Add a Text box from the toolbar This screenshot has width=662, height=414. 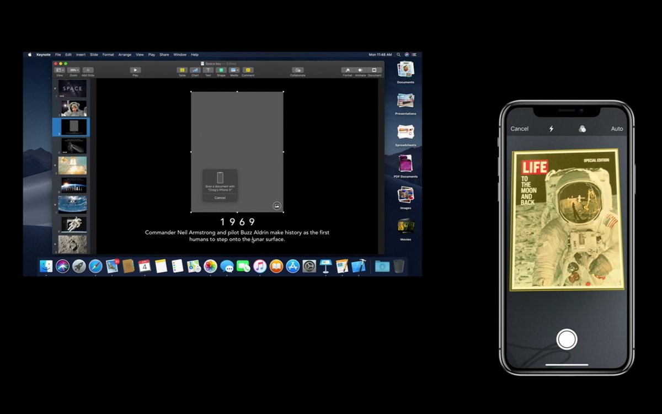tap(208, 70)
